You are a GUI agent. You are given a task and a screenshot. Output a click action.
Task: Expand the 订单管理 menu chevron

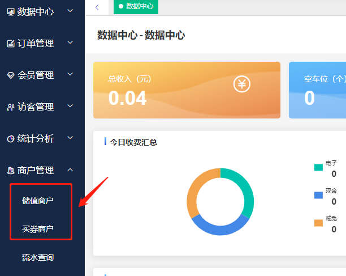pyautogui.click(x=70, y=43)
